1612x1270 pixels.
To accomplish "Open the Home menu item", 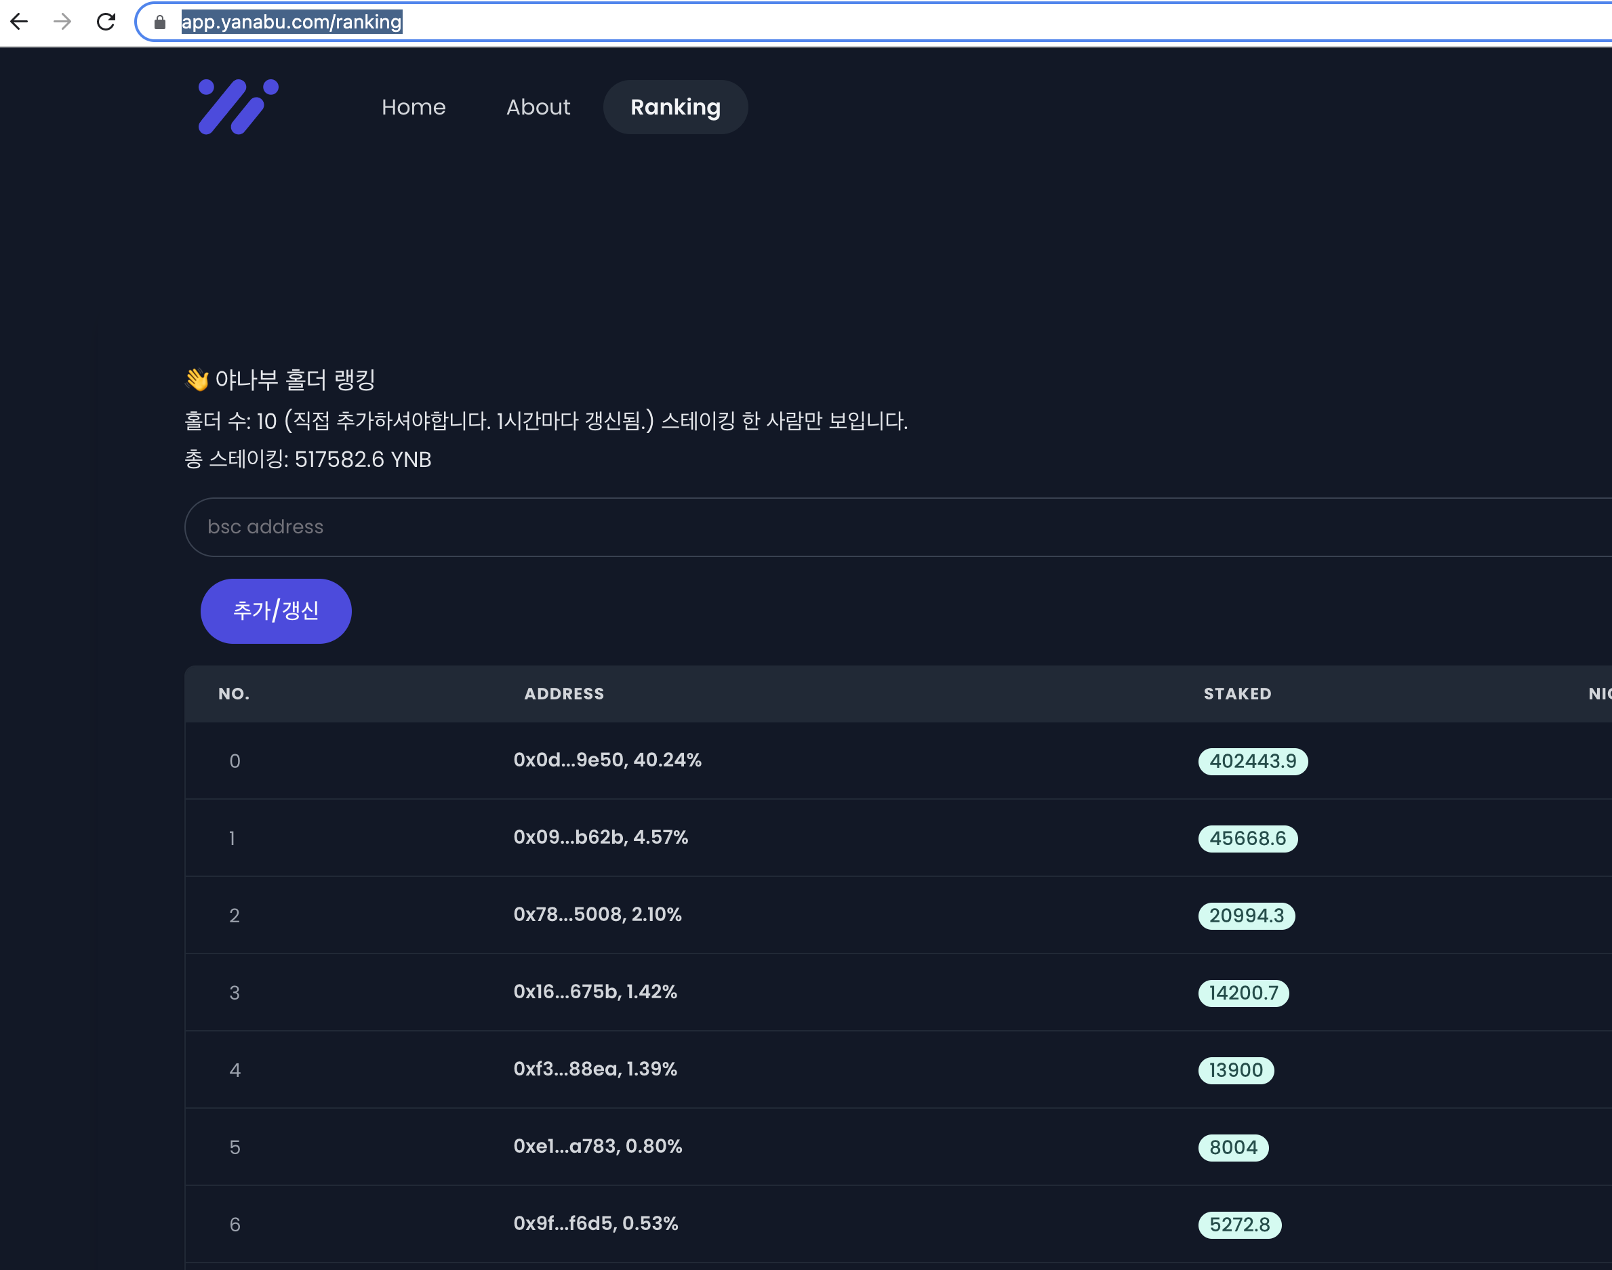I will coord(414,107).
